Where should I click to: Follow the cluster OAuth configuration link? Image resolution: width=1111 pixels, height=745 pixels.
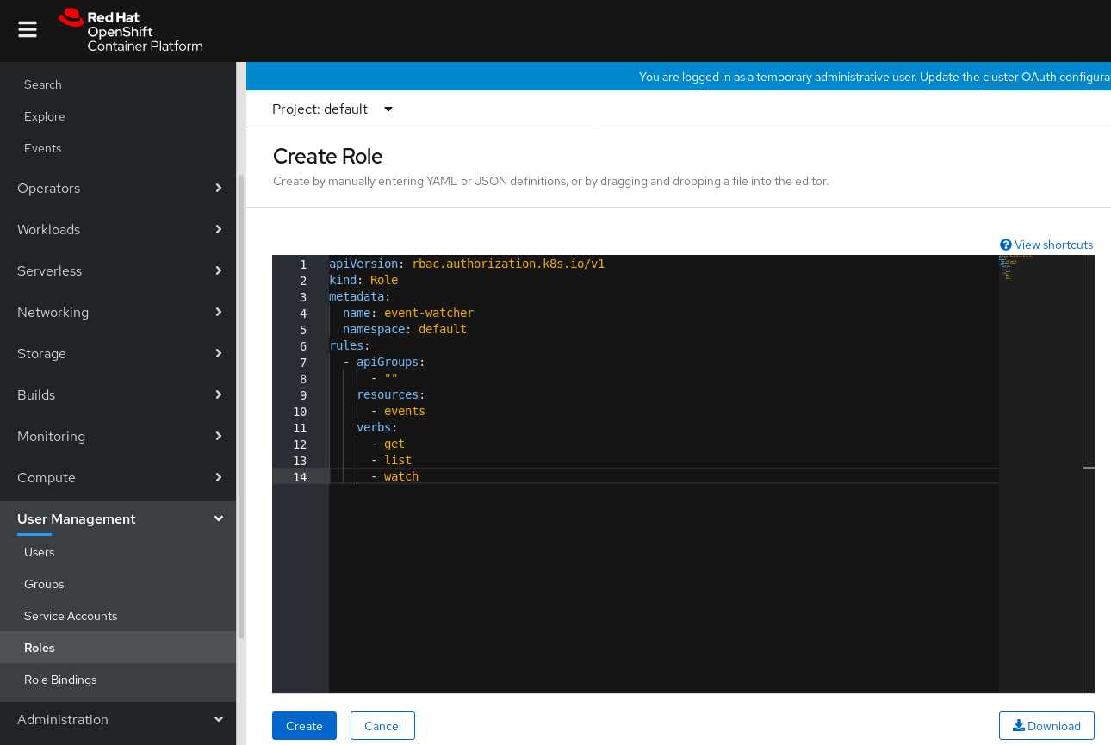1046,77
